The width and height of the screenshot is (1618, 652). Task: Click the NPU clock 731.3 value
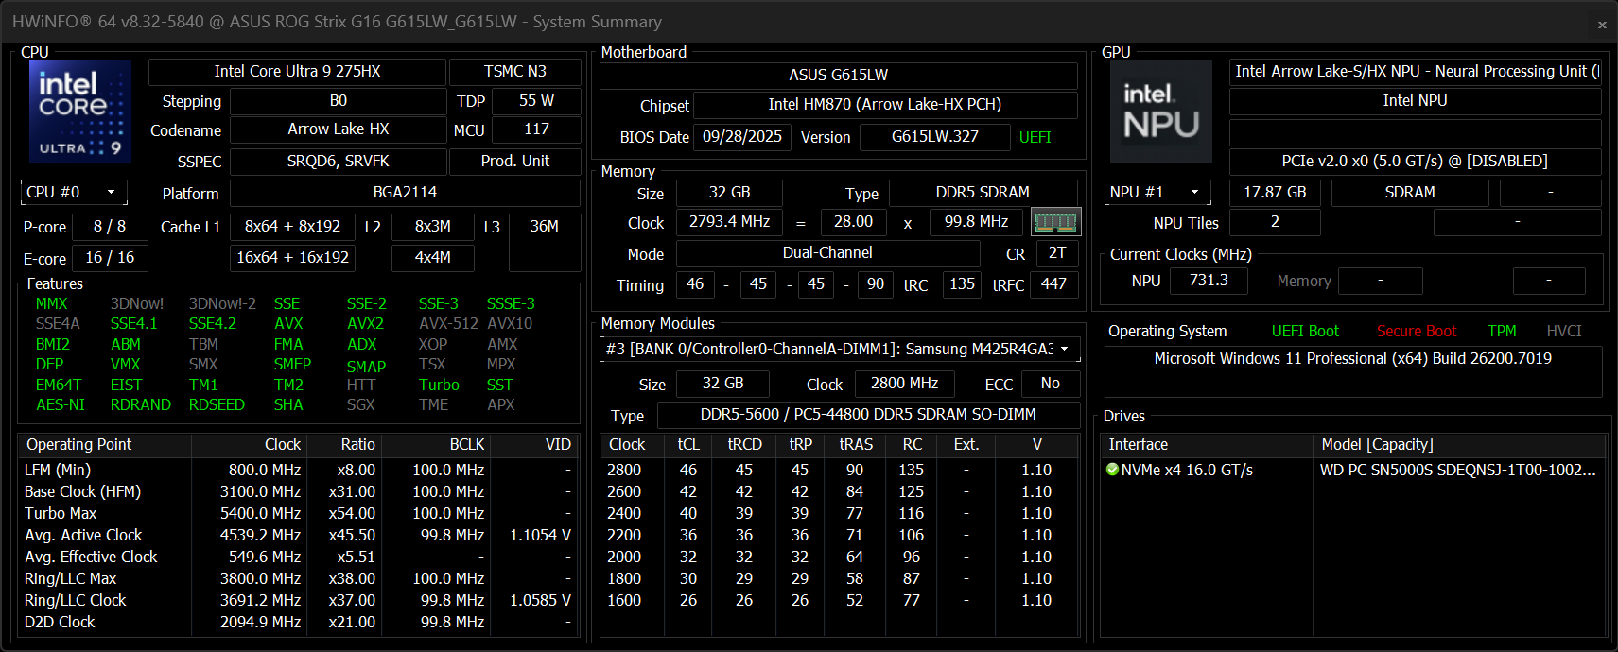[x=1209, y=281]
